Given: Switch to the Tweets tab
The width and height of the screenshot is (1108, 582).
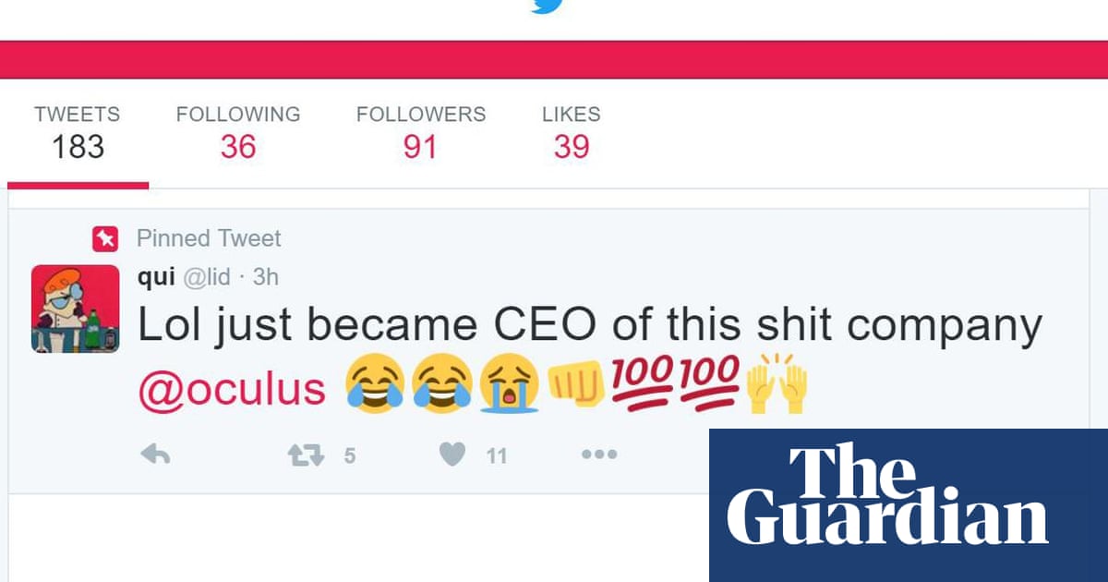Looking at the screenshot, I should point(78,133).
